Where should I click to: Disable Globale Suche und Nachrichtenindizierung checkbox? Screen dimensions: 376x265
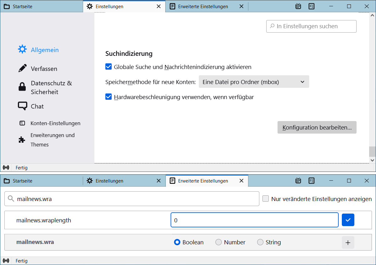click(x=109, y=67)
